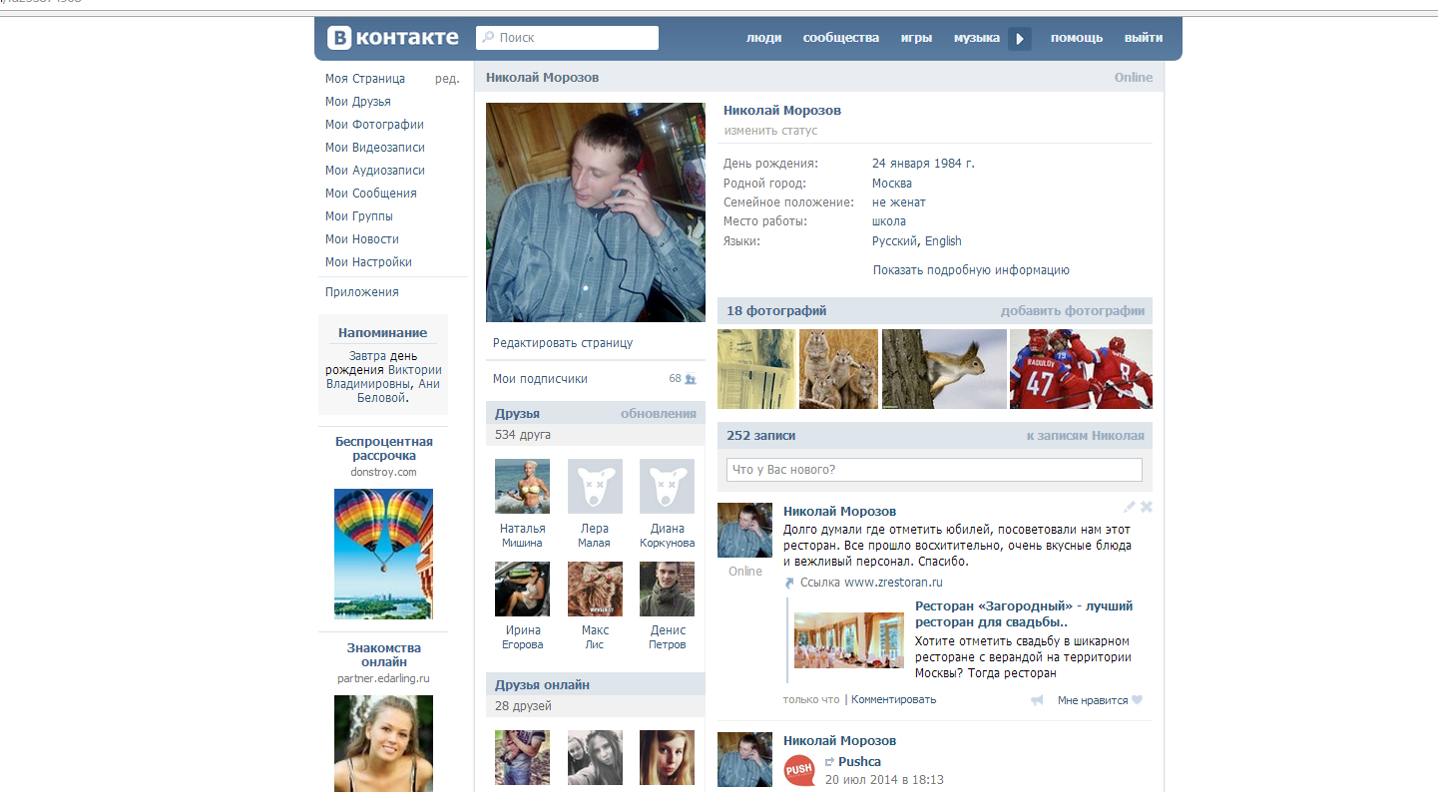Click the Что у Вас нового? input box
The width and height of the screenshot is (1438, 792).
(x=934, y=470)
